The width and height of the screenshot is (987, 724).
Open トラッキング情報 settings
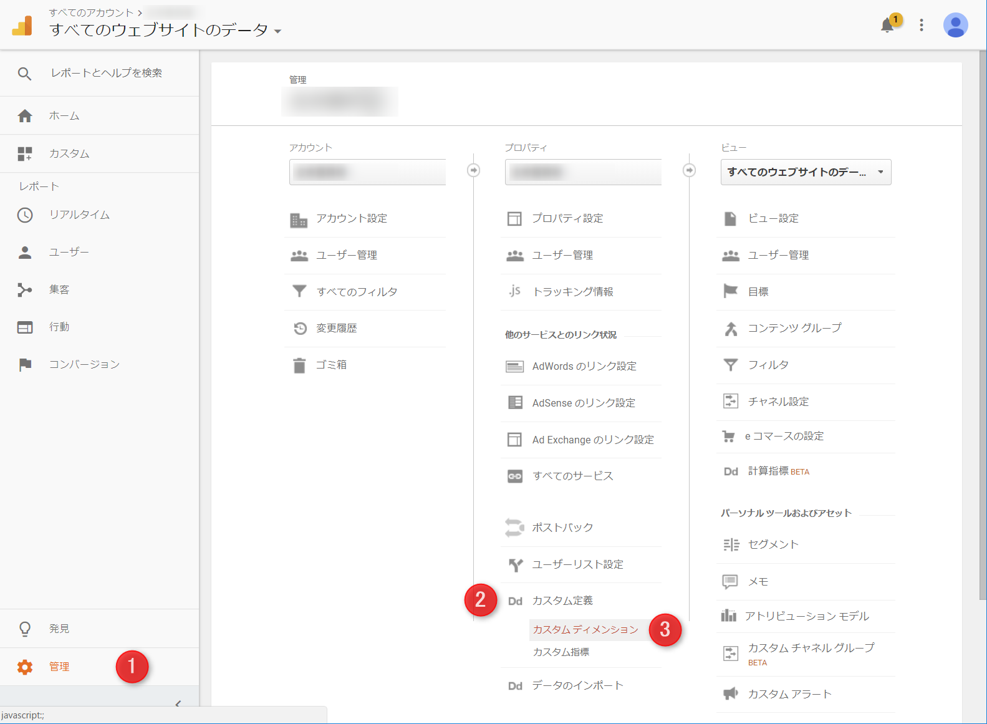pos(572,292)
